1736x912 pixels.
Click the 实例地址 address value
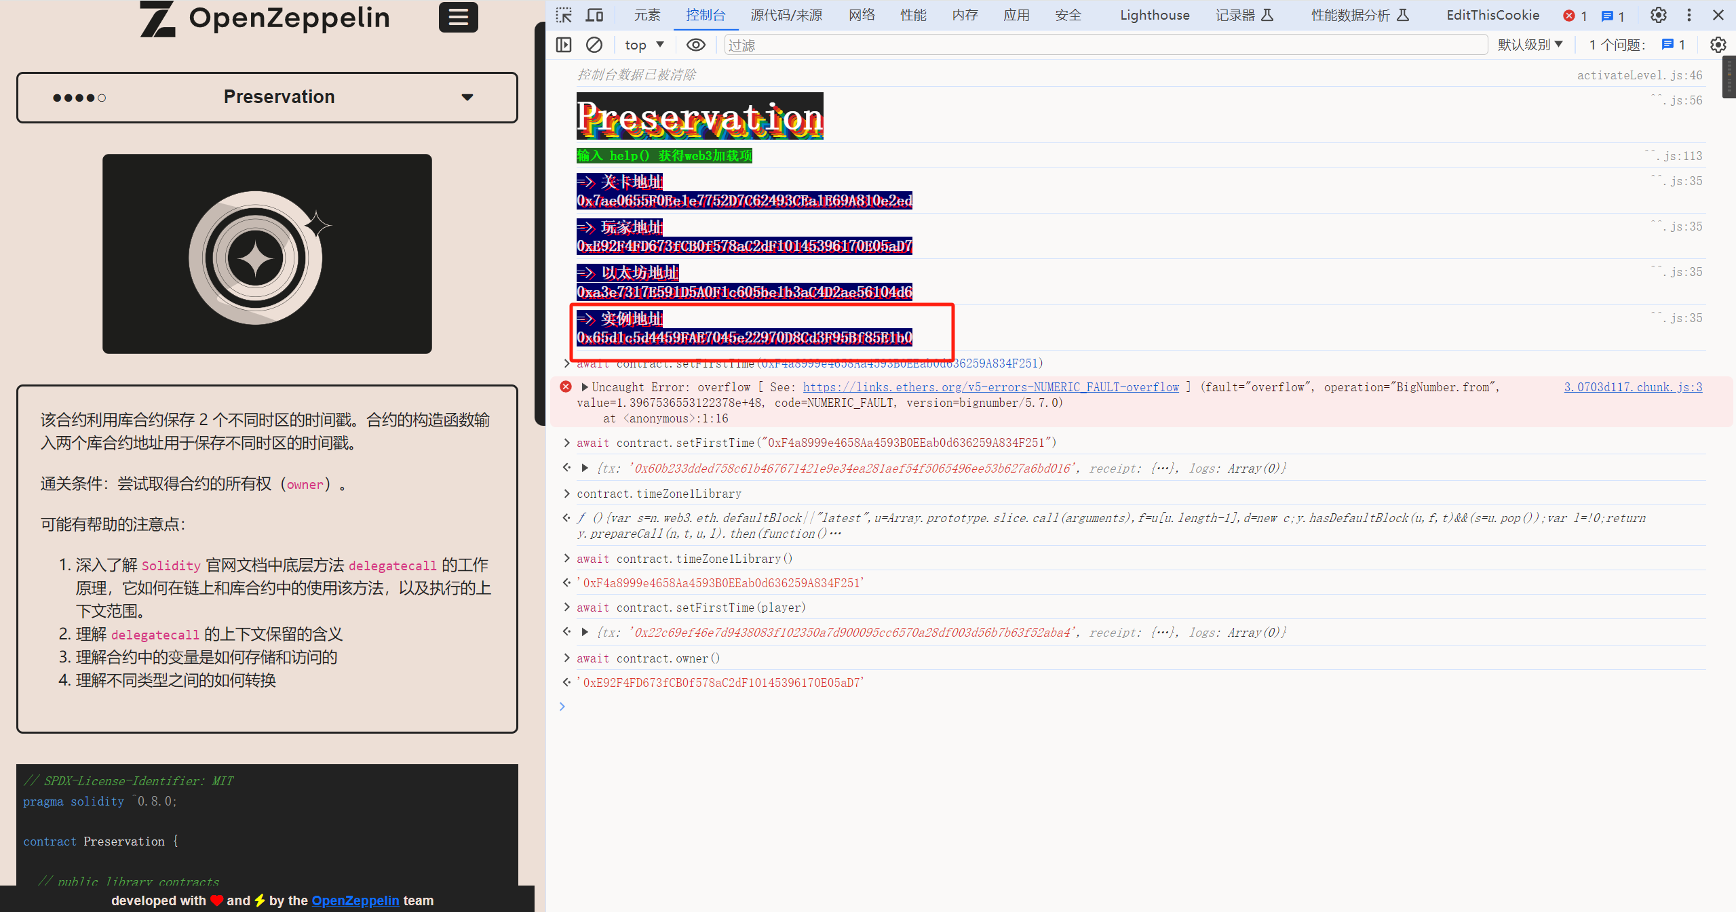click(x=744, y=338)
